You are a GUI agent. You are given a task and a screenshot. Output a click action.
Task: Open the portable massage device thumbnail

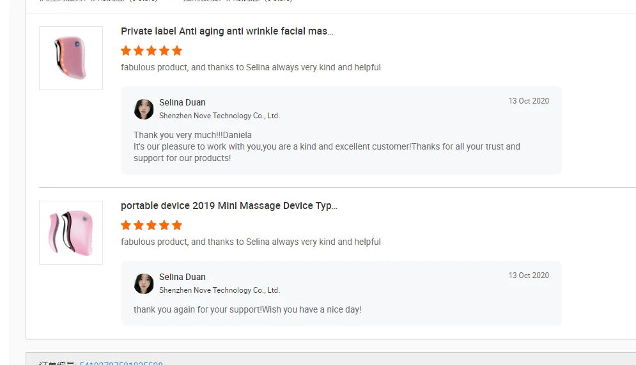pos(71,233)
